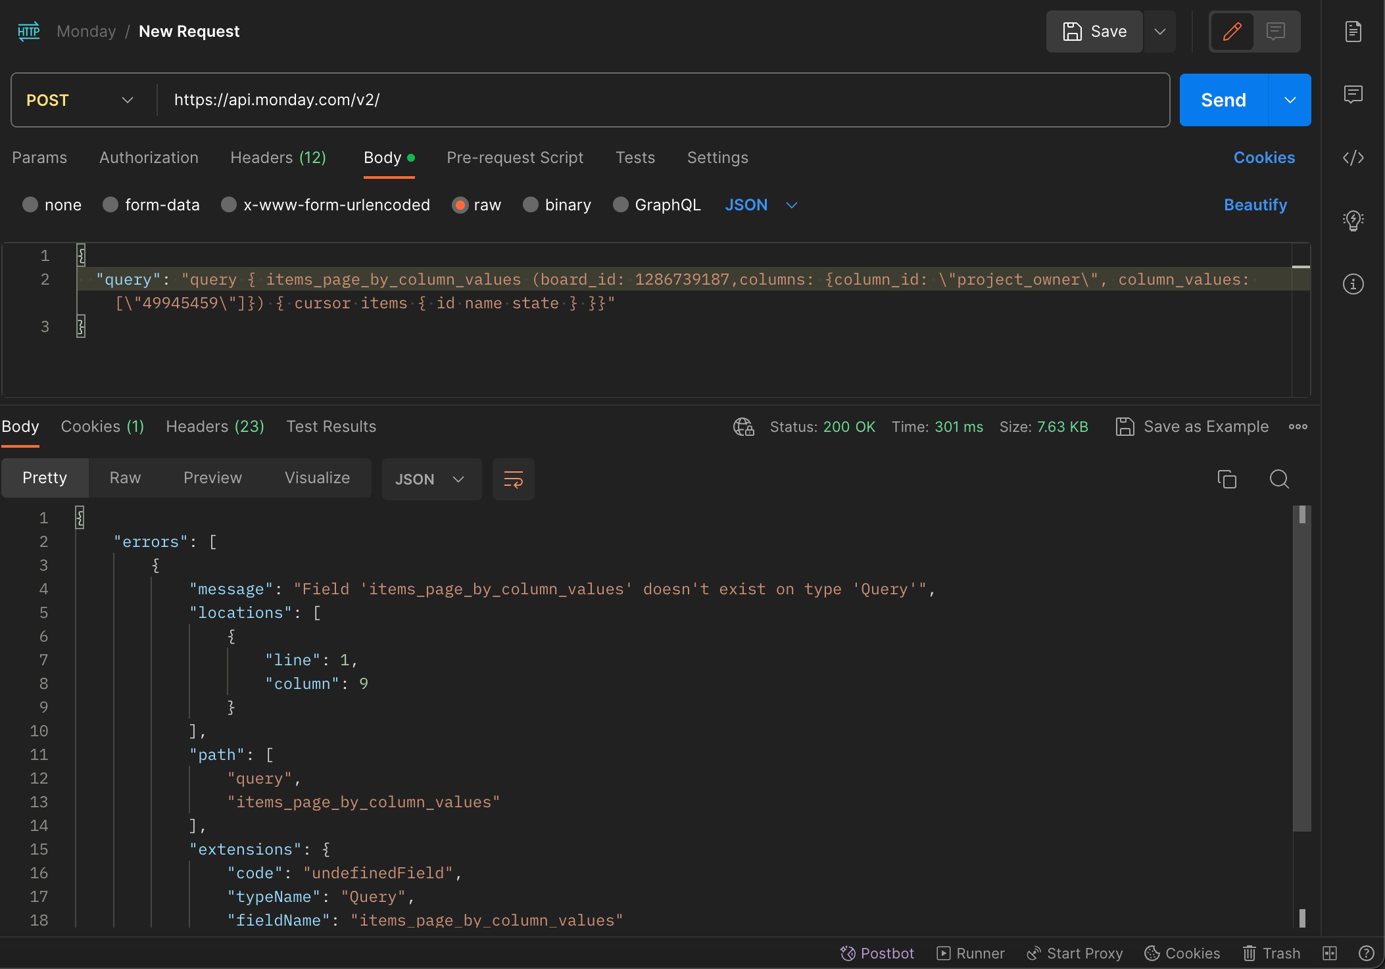Switch response view to Preview
Screen dimensions: 1385x969
pyautogui.click(x=212, y=478)
